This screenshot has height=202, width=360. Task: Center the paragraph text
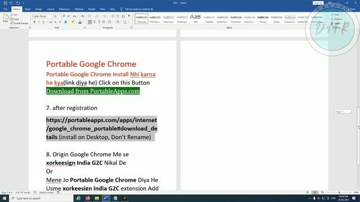(x=94, y=22)
